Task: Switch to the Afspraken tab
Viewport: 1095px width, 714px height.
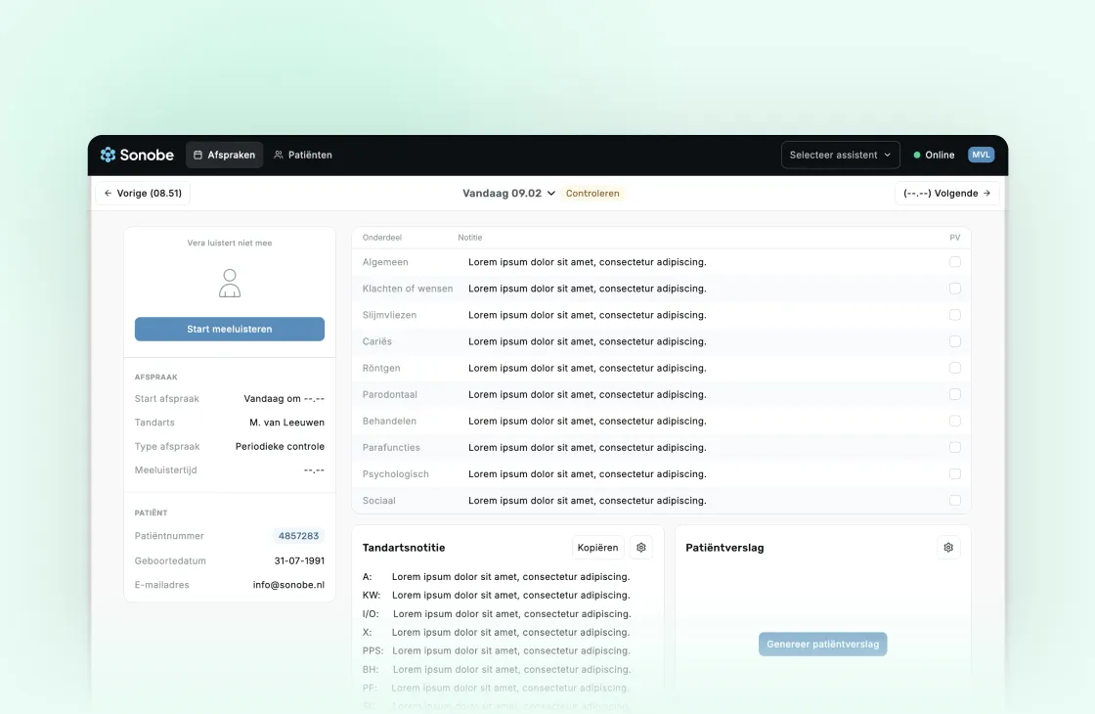Action: [224, 155]
